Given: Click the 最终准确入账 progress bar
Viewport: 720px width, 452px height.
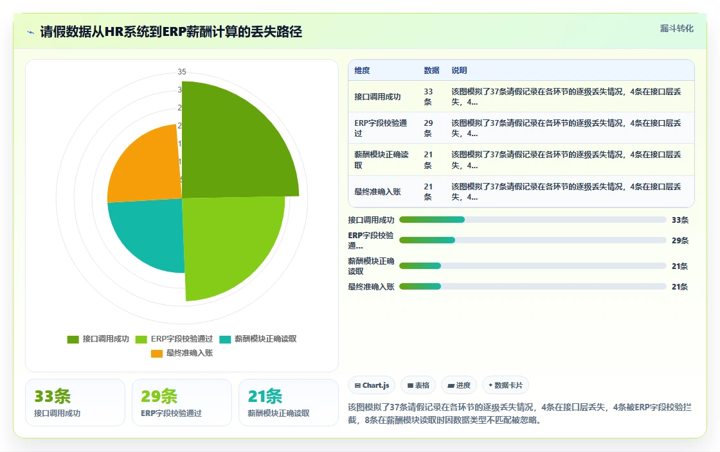Looking at the screenshot, I should tap(533, 286).
